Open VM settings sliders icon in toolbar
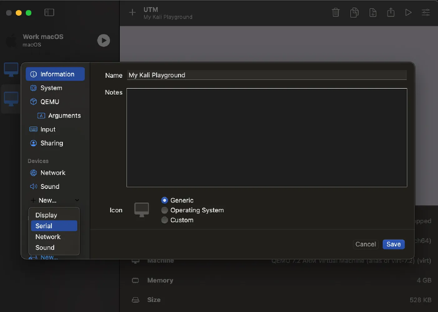This screenshot has height=312, width=438. click(x=425, y=13)
